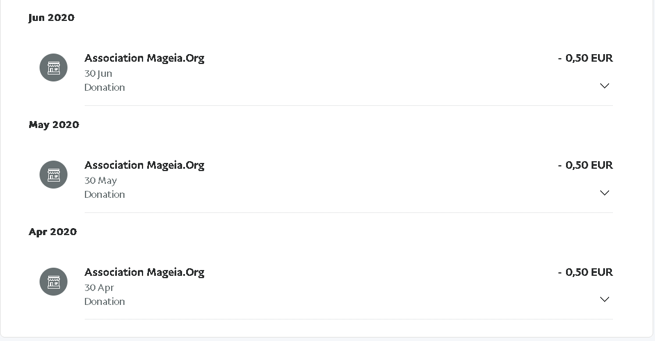Click the - 0,50 EUR amount for April

pyautogui.click(x=585, y=272)
